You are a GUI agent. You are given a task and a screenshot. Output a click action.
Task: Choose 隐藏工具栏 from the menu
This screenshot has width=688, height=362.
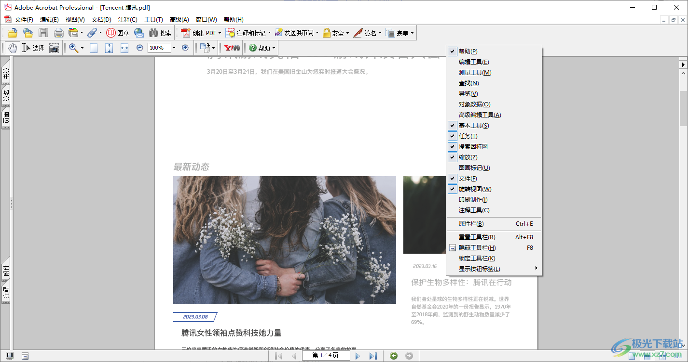point(494,248)
